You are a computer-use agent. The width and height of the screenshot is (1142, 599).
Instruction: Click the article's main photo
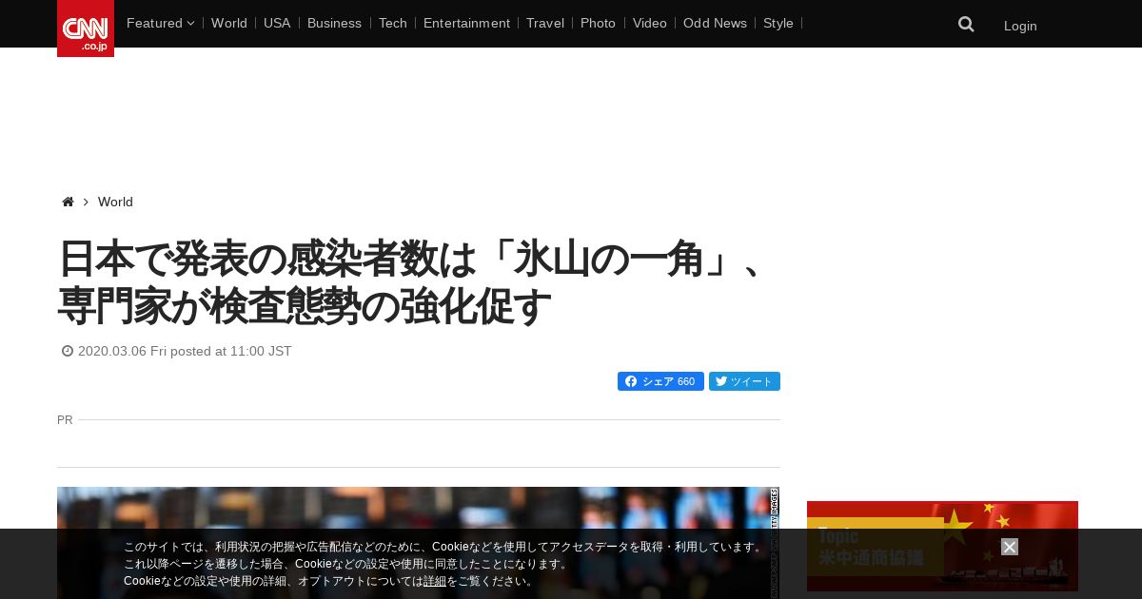click(x=419, y=543)
